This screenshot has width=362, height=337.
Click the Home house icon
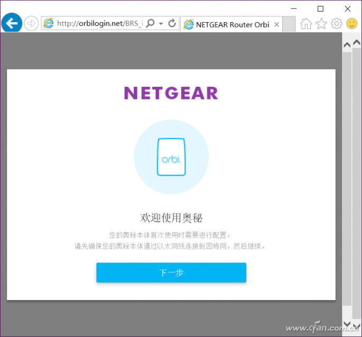pyautogui.click(x=306, y=24)
